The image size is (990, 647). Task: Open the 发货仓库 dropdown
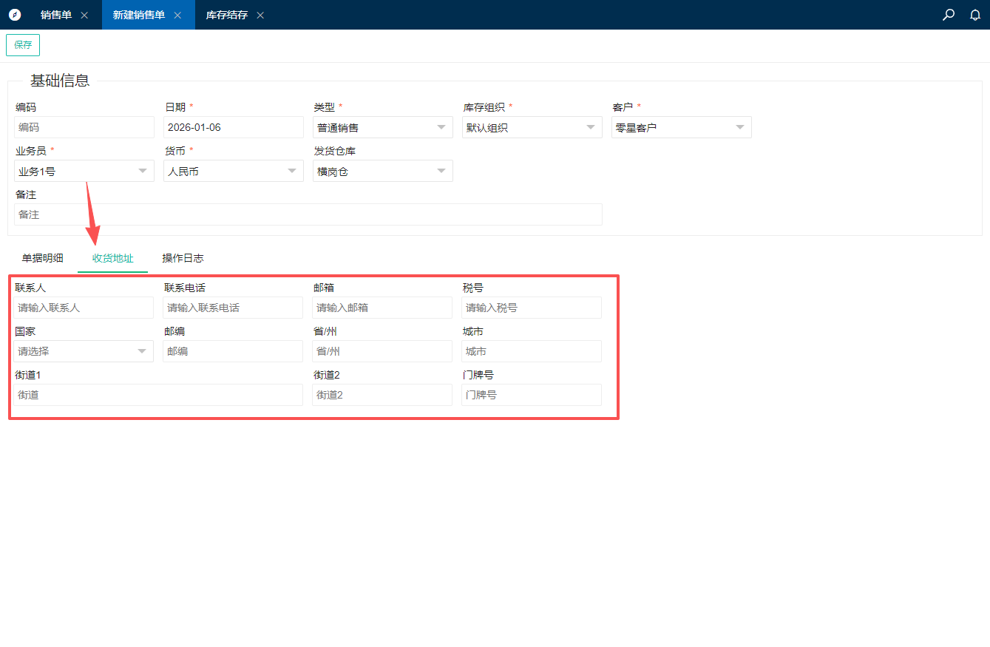pyautogui.click(x=382, y=171)
